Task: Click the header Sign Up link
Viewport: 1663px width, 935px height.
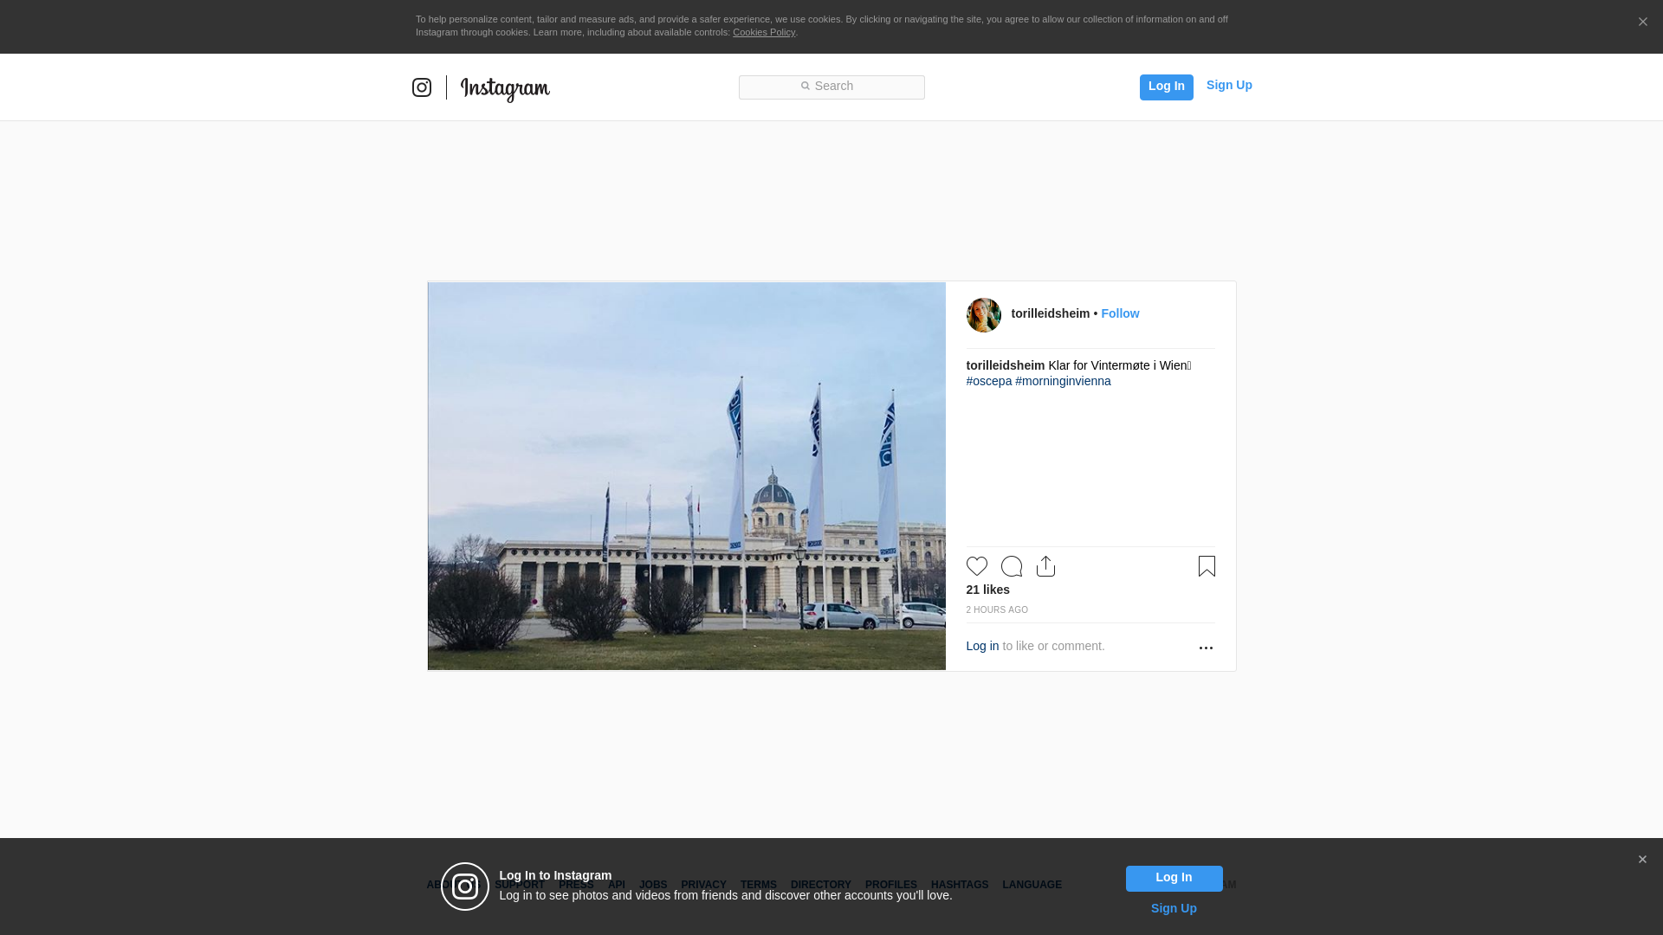Action: tap(1229, 85)
